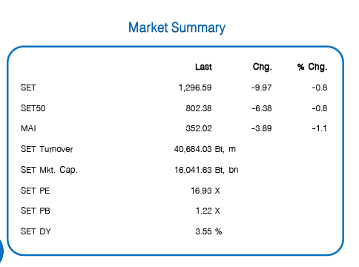Select the SET Mkt. Cap. label
The image size is (359, 267).
pyautogui.click(x=49, y=170)
